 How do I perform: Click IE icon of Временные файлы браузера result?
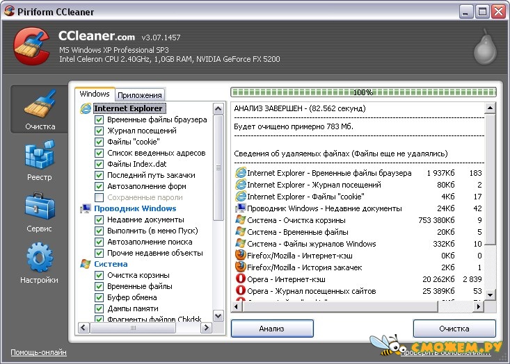(x=241, y=173)
